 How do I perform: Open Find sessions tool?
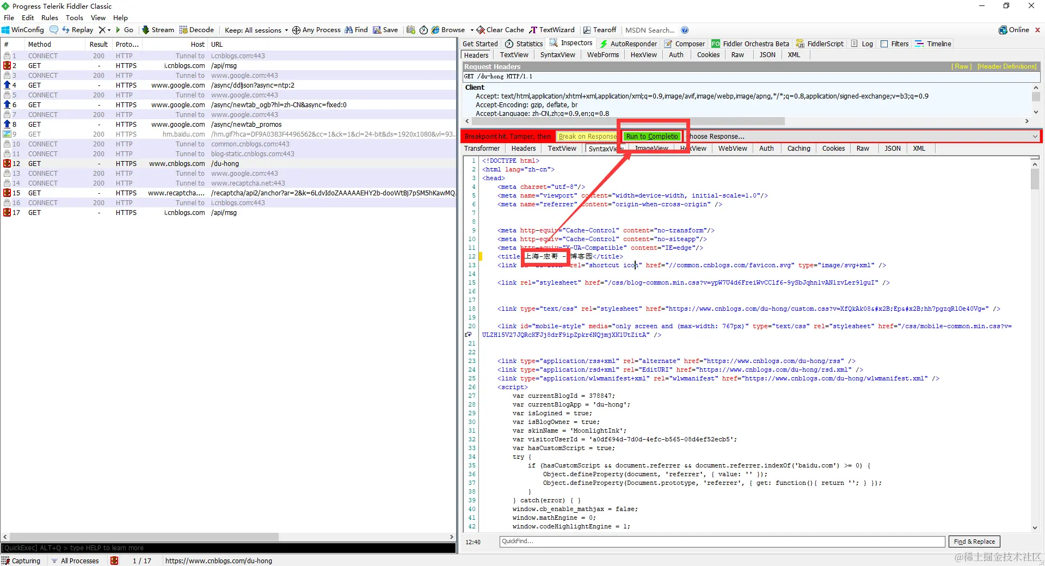click(356, 30)
